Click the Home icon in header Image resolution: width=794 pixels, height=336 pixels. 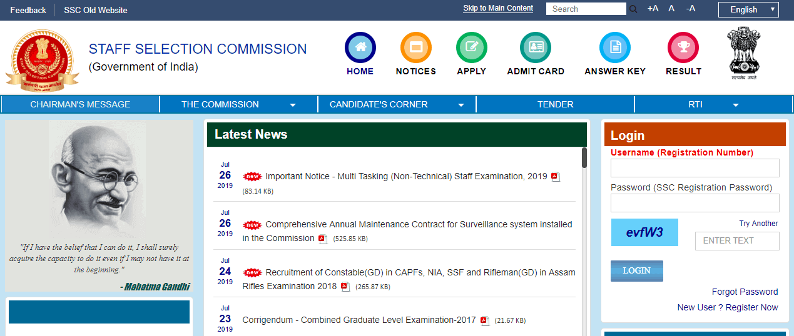360,47
